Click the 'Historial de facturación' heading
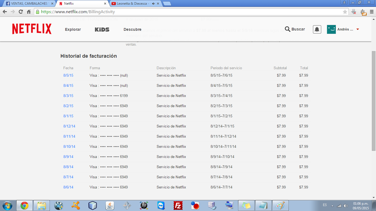 pos(89,56)
